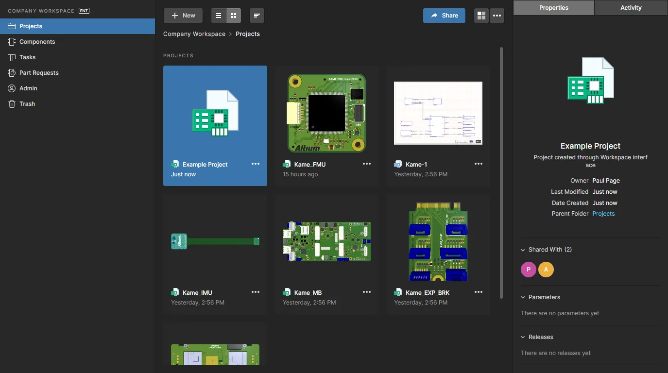Click the project type icon beside Example Project
This screenshot has height=373, width=668.
tap(175, 164)
